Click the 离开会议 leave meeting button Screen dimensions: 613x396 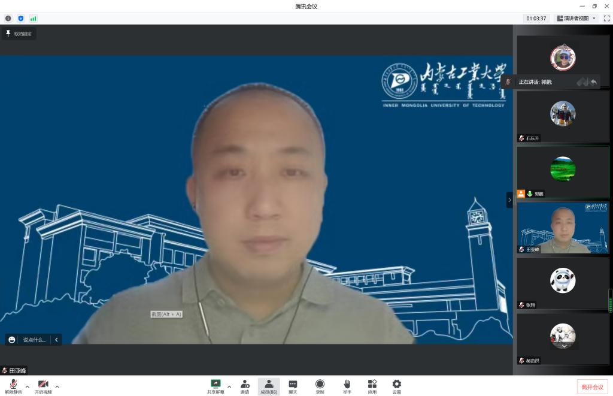click(x=592, y=386)
